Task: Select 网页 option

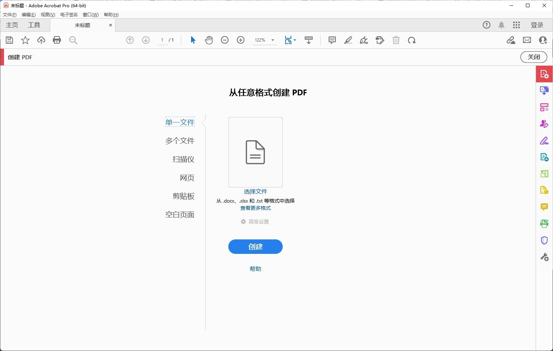Action: pyautogui.click(x=187, y=178)
